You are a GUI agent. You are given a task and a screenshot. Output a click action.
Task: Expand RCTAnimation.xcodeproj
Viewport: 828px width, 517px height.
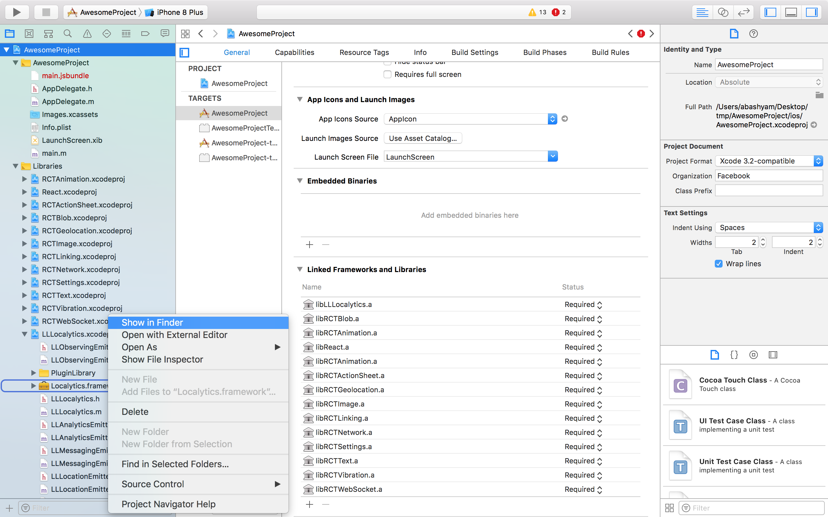click(x=24, y=179)
